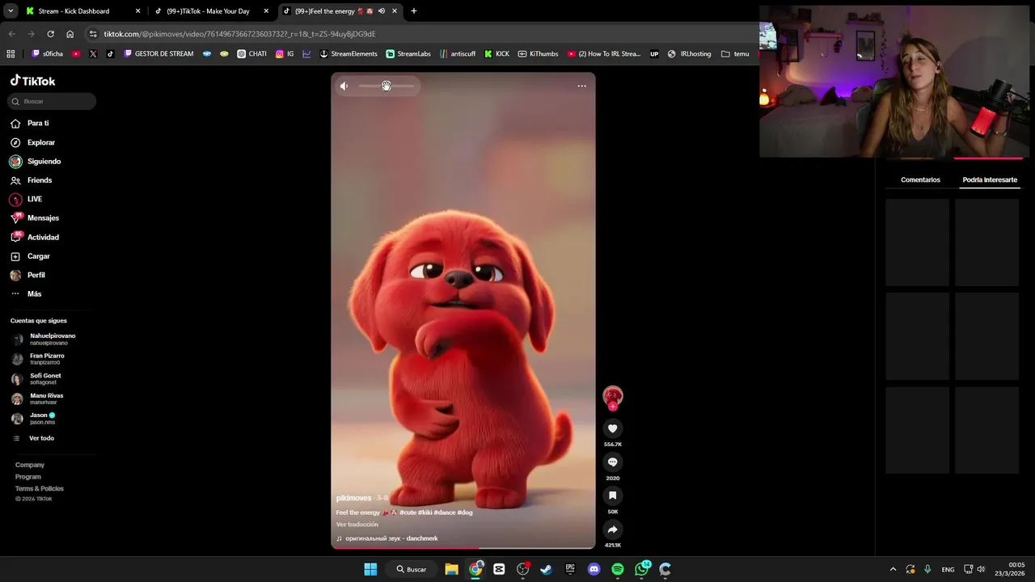Open the KiThumbs bookmark
Image resolution: width=1035 pixels, height=582 pixels.
point(538,54)
